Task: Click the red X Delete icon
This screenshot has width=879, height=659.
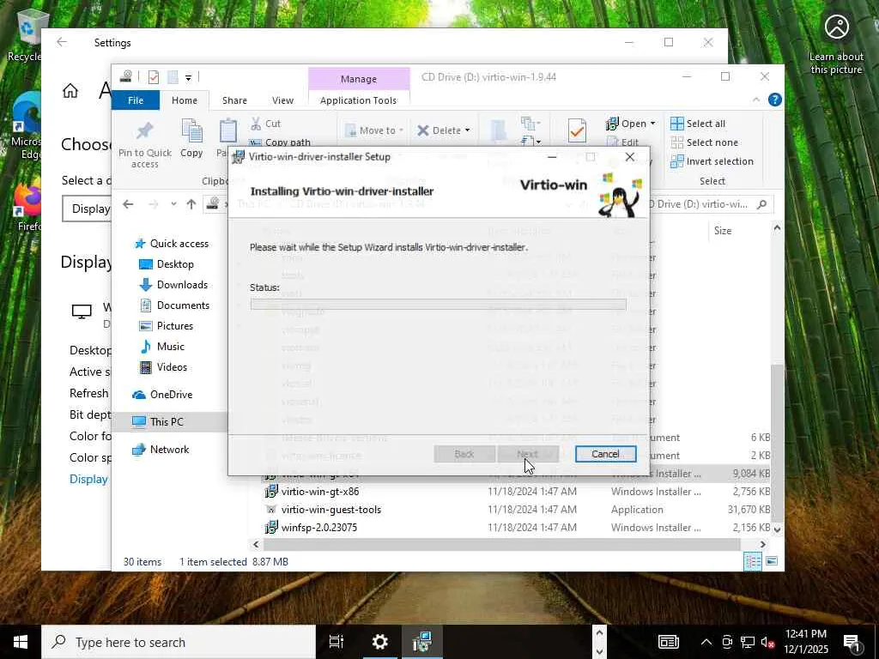Action: tap(423, 130)
